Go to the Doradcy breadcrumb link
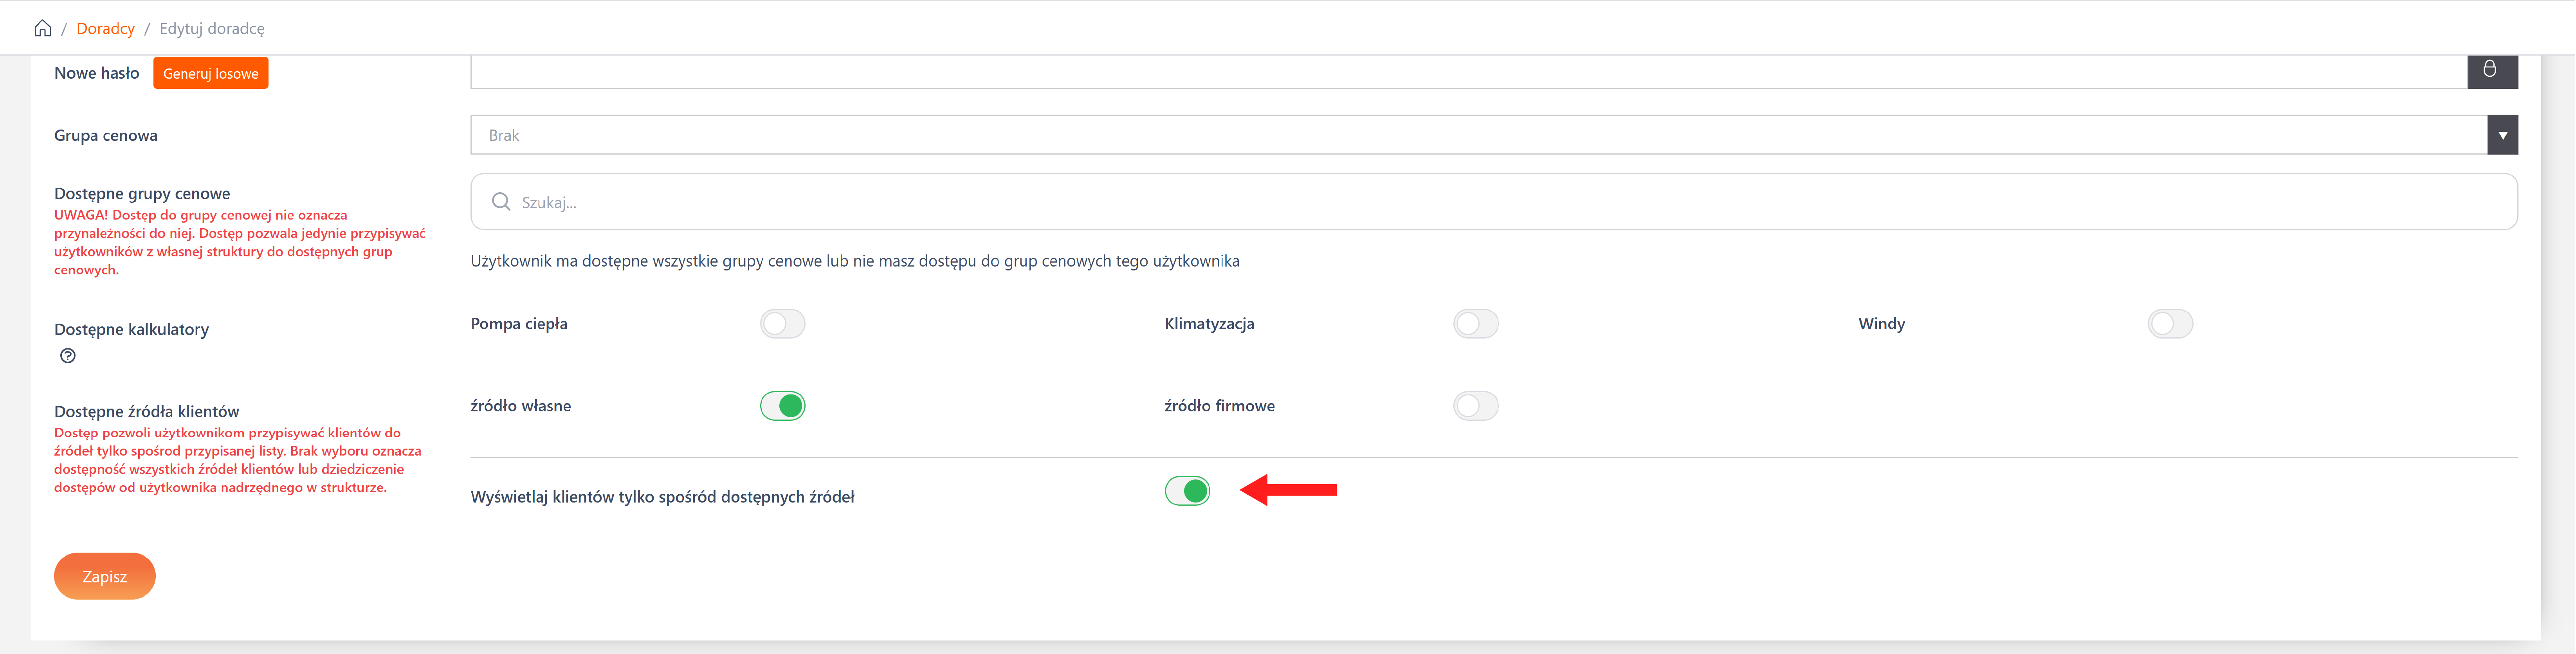The width and height of the screenshot is (2576, 654). click(105, 28)
